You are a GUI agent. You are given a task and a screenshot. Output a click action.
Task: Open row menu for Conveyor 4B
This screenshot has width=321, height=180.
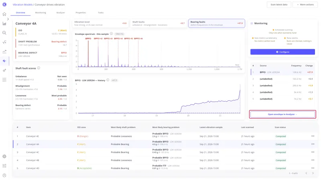tap(313, 160)
